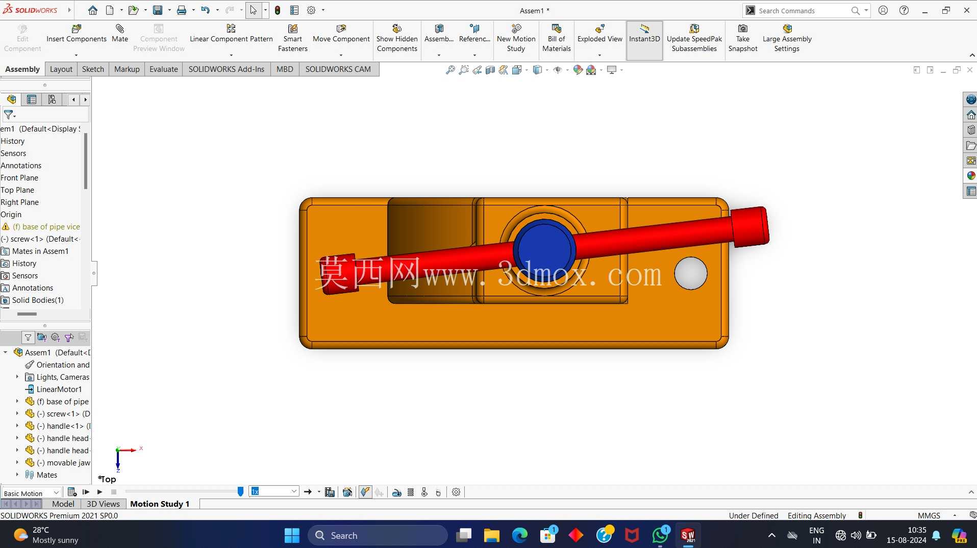
Task: Click the motion Animation Wizard icon
Action: click(347, 492)
